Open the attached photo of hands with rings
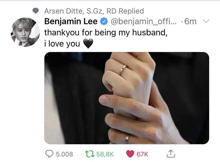Viewport: 220px width, 162px height. click(127, 98)
